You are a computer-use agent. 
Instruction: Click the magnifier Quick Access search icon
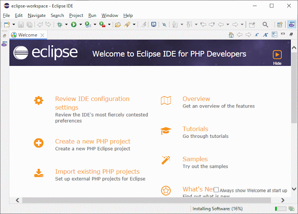pos(265,25)
